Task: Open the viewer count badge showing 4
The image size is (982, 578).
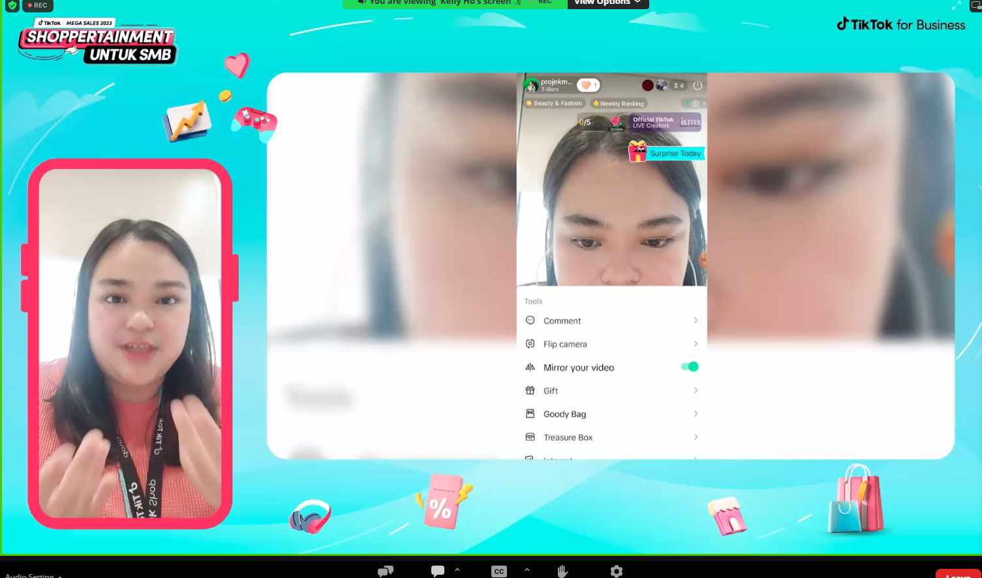Action: [x=679, y=85]
